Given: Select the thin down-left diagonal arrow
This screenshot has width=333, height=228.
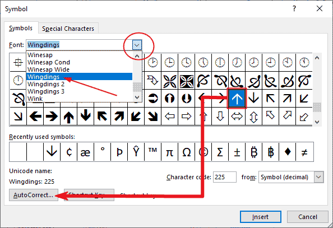Looking at the screenshot, I should [x=304, y=99].
